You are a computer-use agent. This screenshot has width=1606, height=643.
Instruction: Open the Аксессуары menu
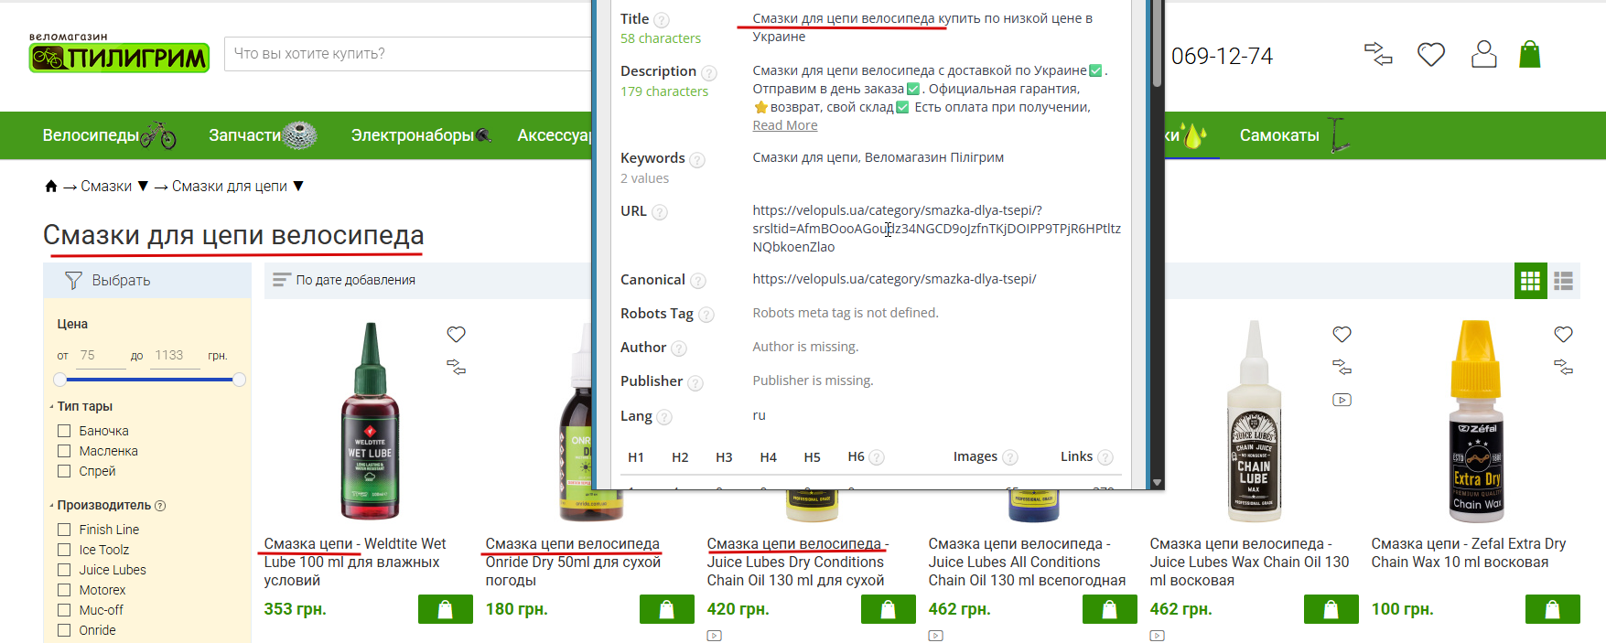coord(555,135)
